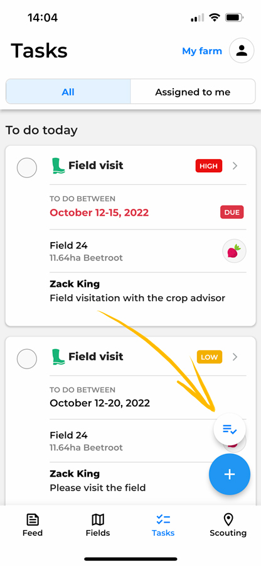Mark the LOW priority field visit complete

(x=27, y=359)
